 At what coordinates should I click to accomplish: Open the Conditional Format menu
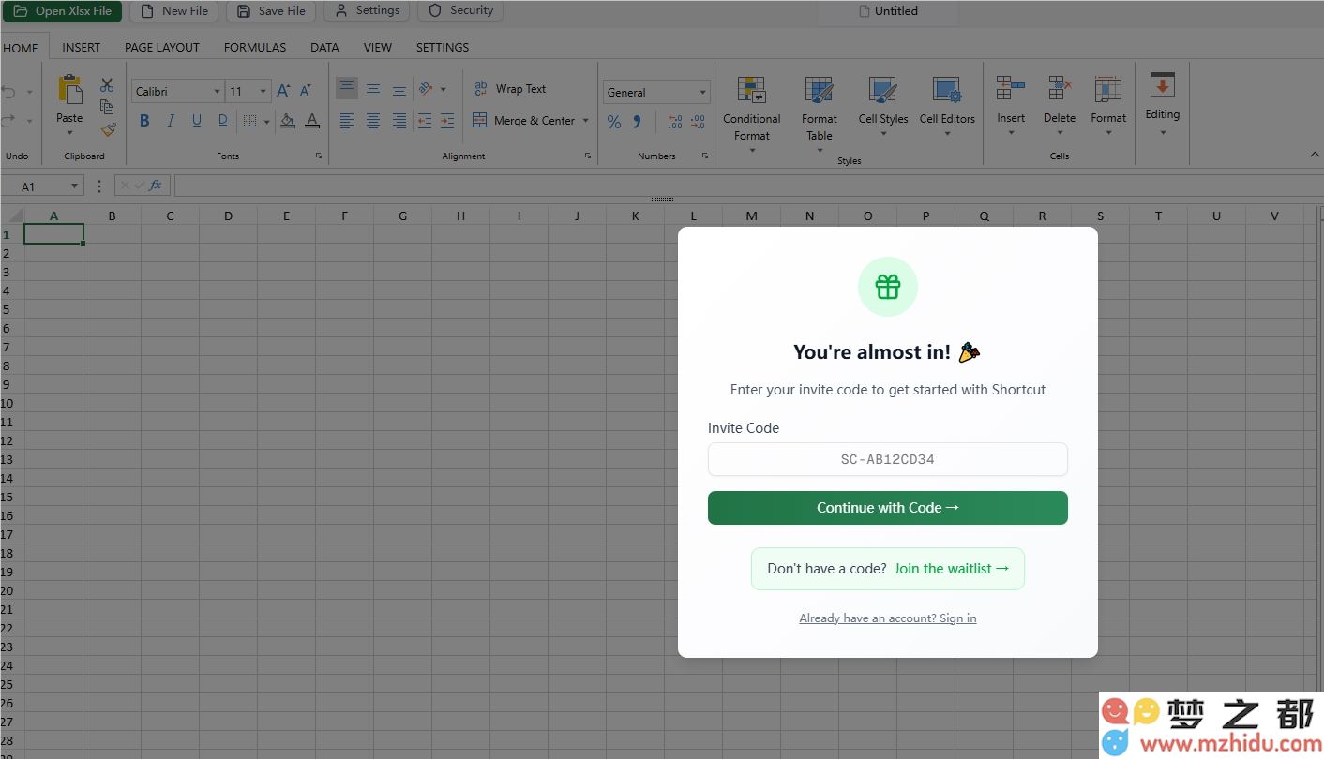point(752,114)
